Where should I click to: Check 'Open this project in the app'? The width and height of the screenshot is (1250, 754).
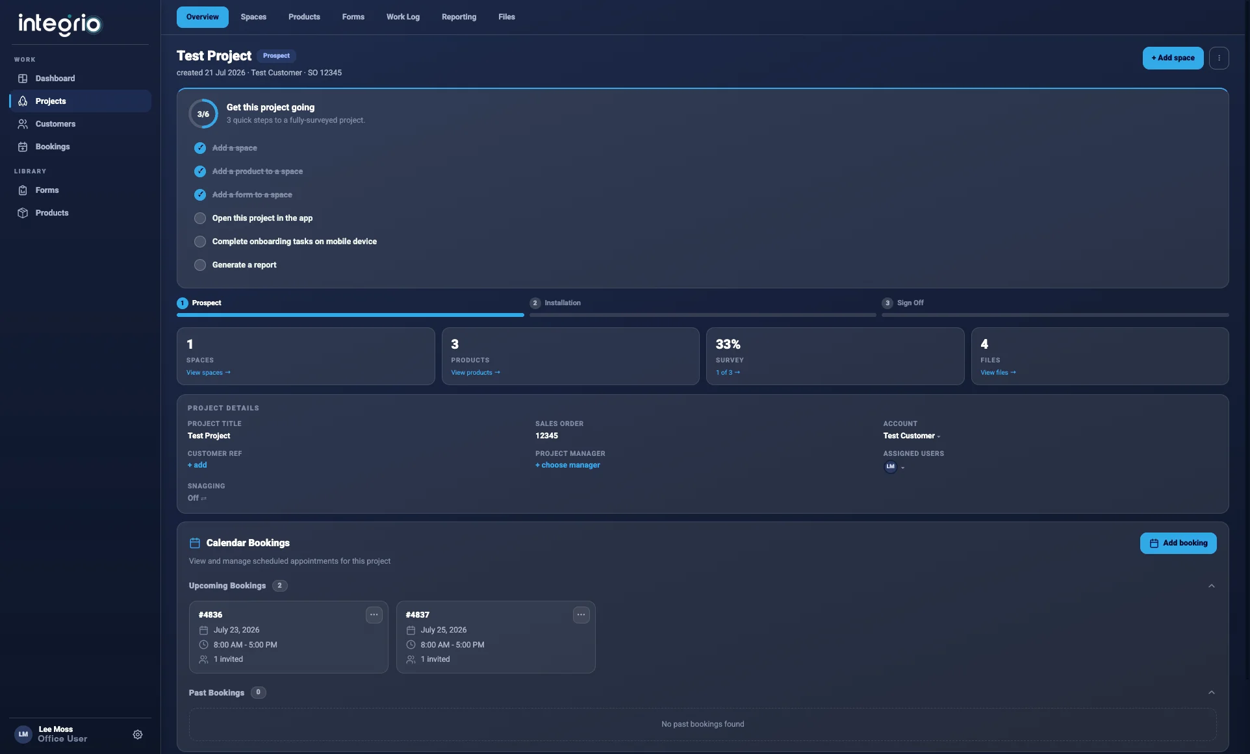pos(200,218)
